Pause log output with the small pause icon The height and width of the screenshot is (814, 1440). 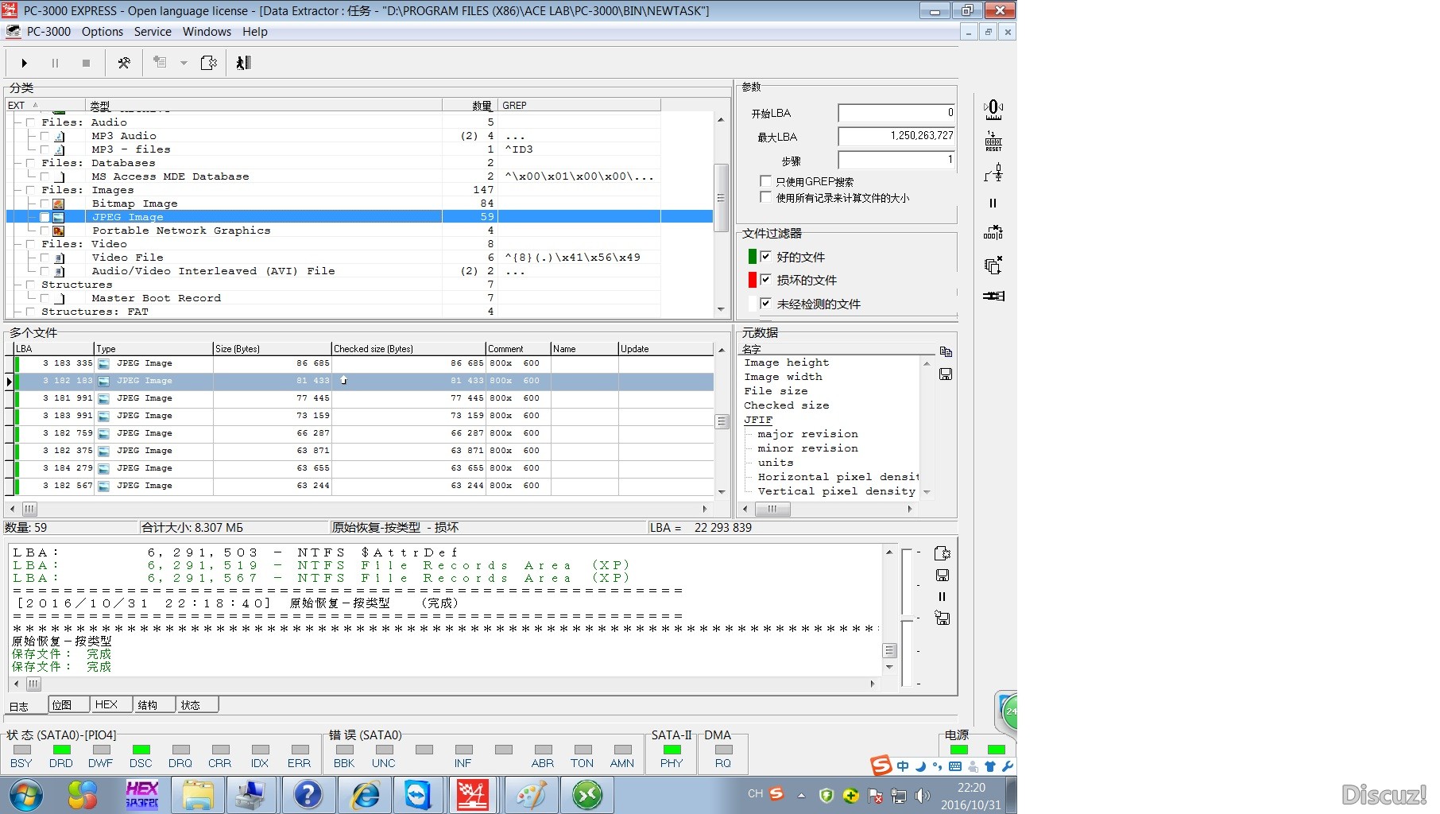pyautogui.click(x=943, y=596)
